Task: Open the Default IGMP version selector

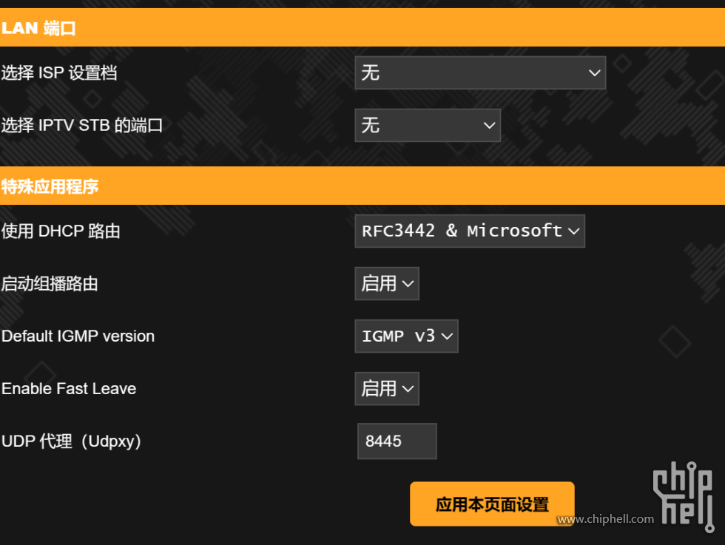Action: point(406,336)
